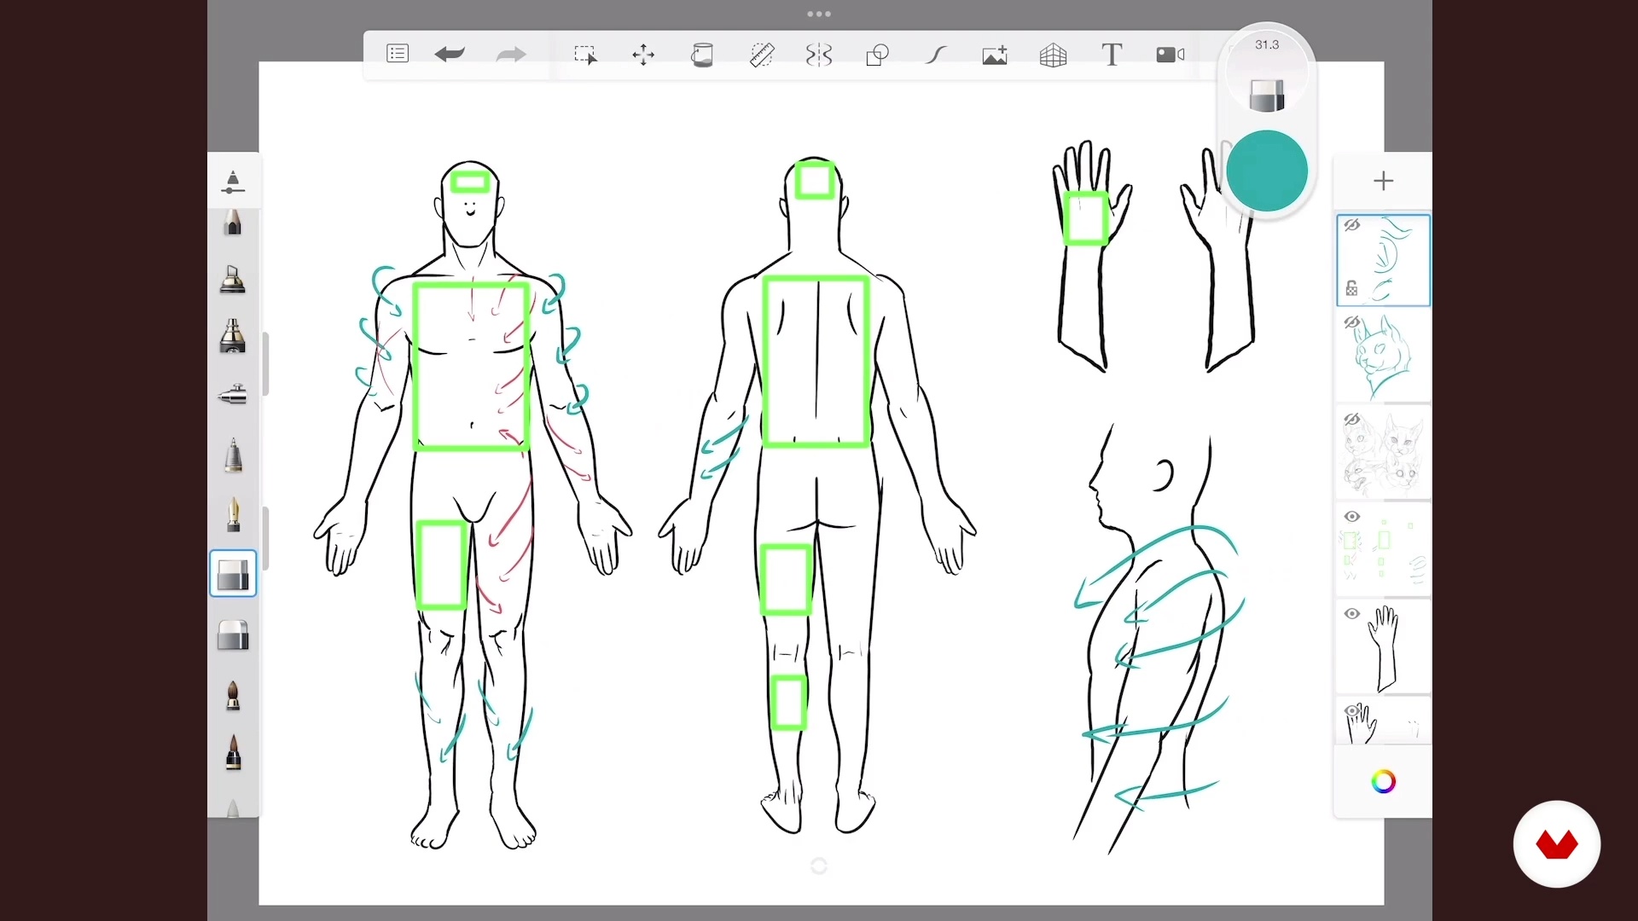Select the teal cat sketch layer thumbnail

(x=1384, y=356)
